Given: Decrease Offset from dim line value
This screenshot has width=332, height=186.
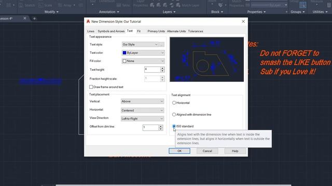Looking at the screenshot, I should tap(161, 129).
